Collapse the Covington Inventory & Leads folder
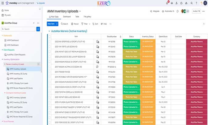Viewport: 208px width, 125px height. [x=5, y=93]
